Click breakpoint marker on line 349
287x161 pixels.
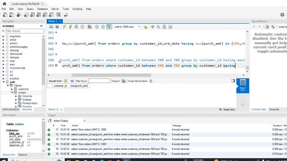[56, 65]
